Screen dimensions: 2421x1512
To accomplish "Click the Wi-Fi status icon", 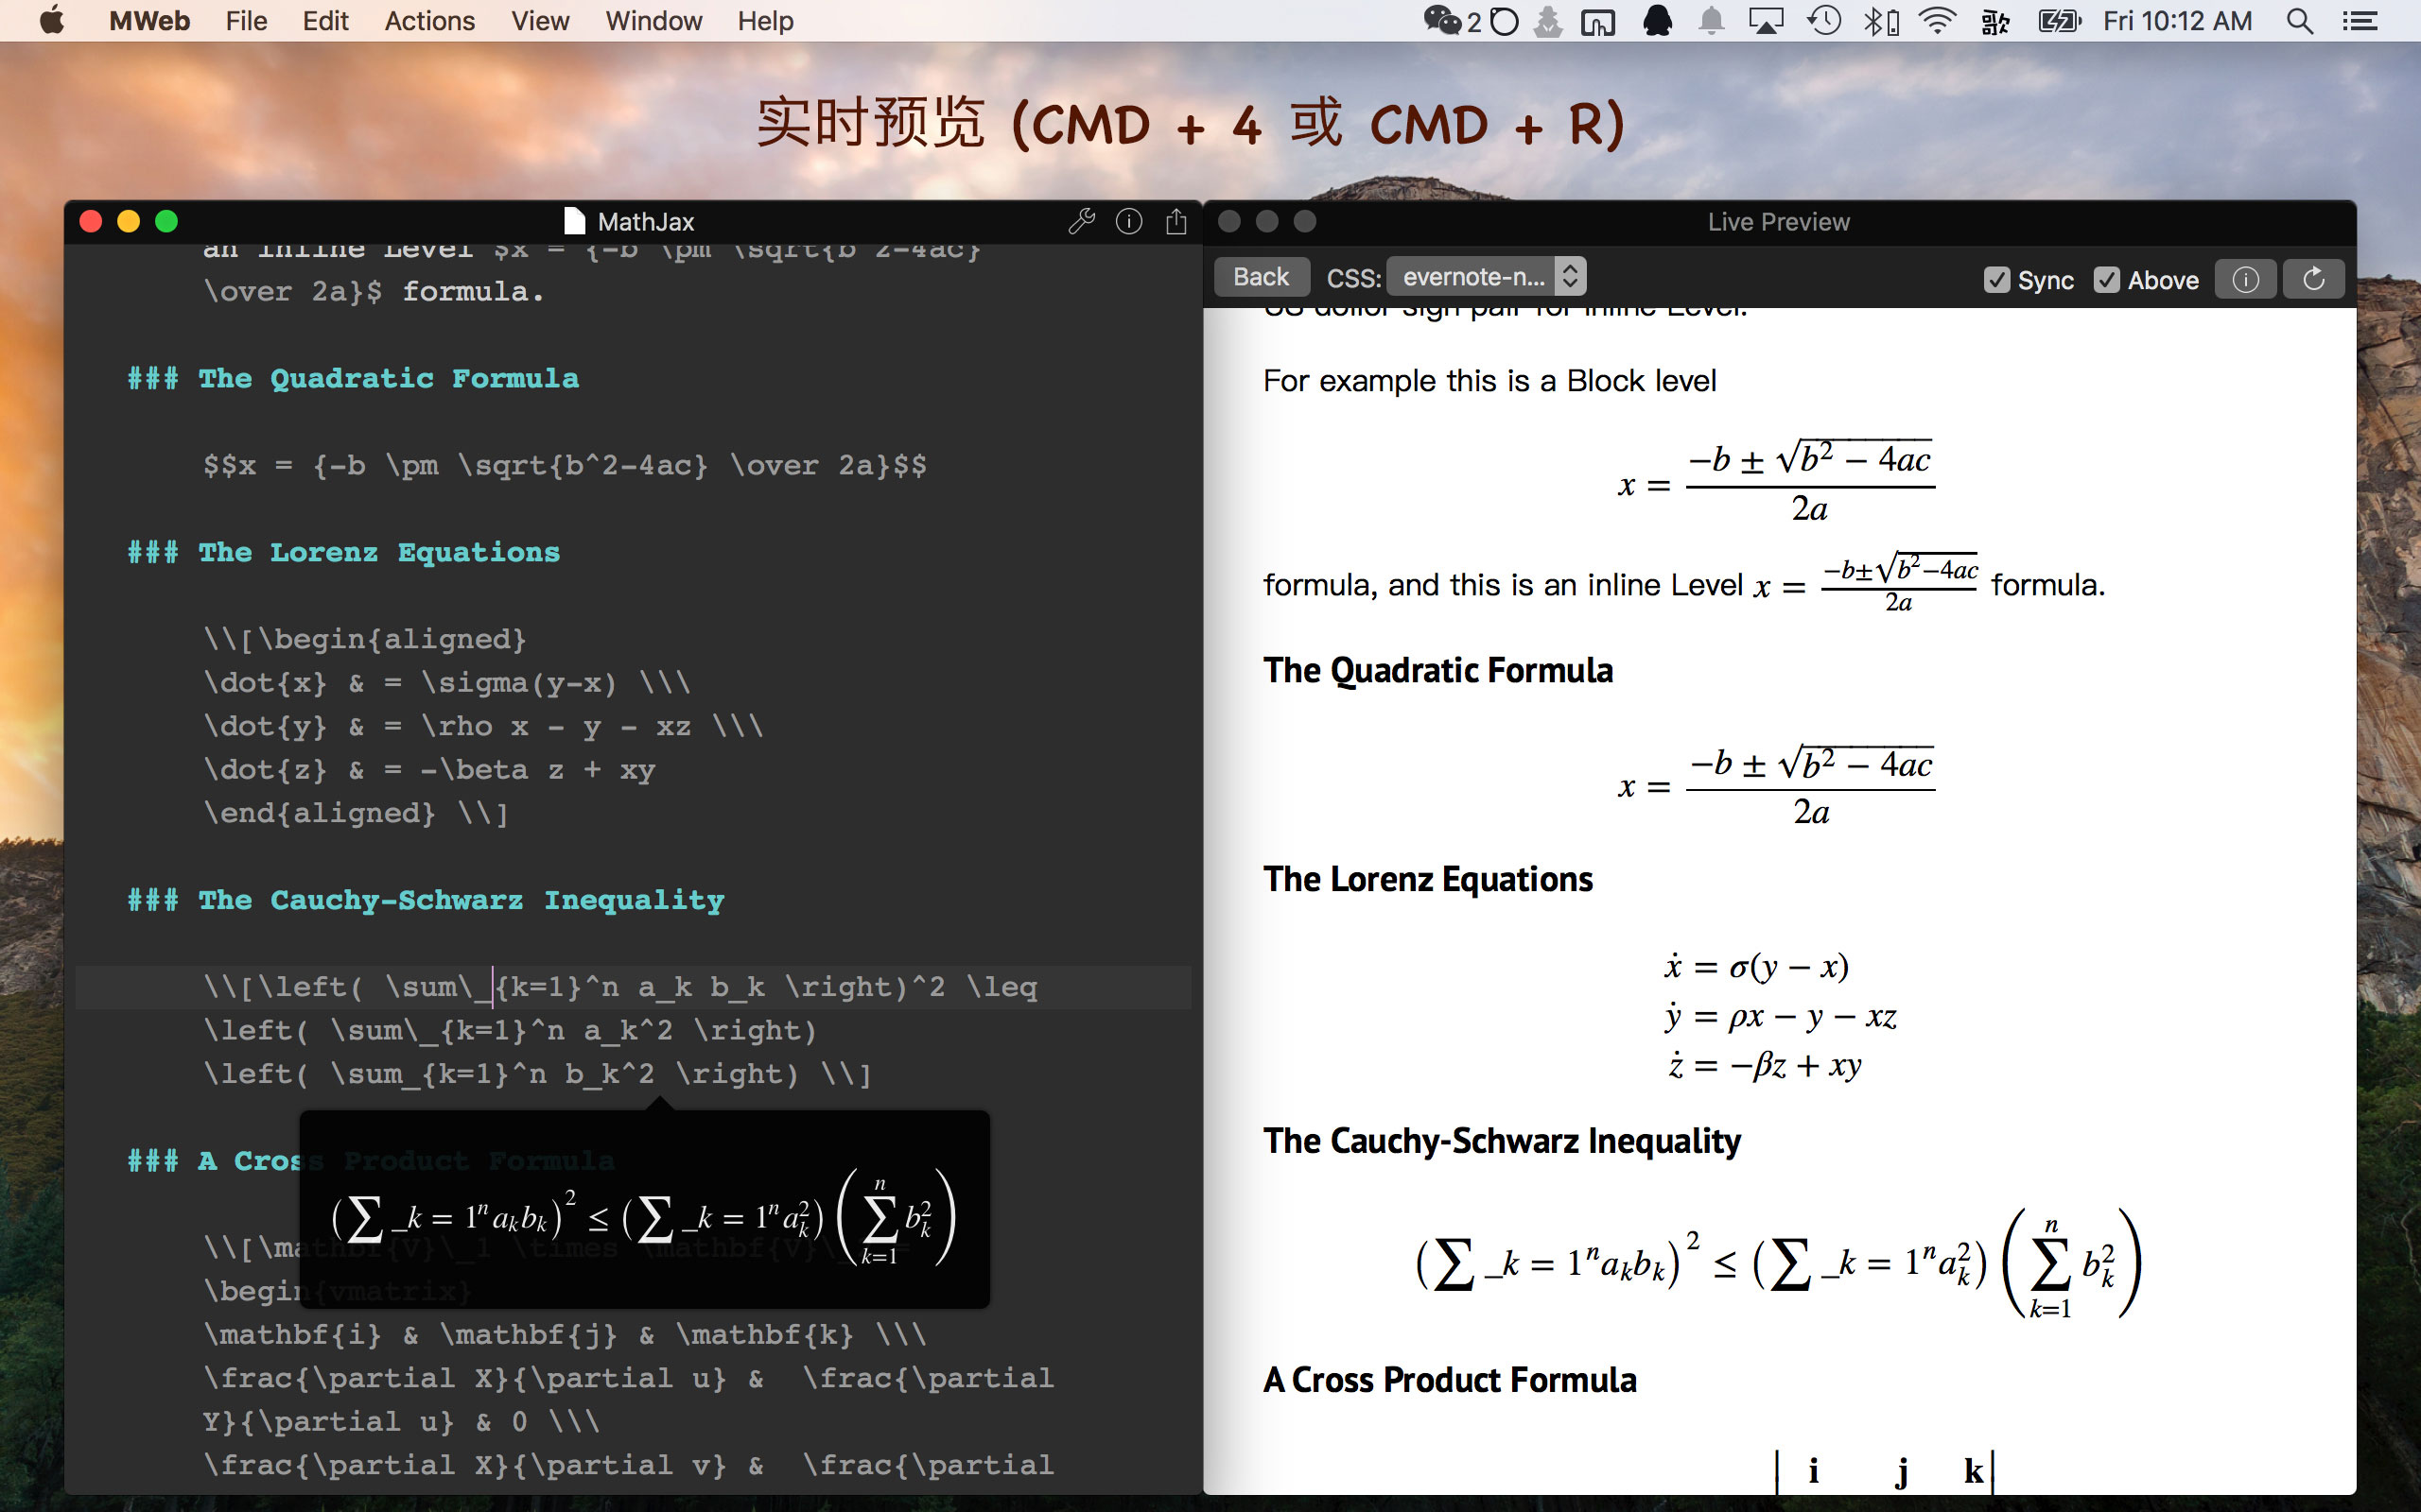I will [1938, 21].
